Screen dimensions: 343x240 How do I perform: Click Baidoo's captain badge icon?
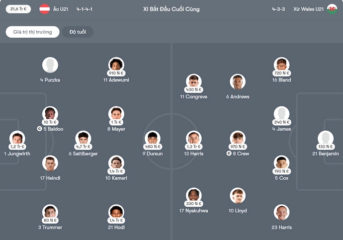tap(39, 129)
